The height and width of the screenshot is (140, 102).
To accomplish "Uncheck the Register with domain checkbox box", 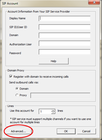I will tap(11, 77).
